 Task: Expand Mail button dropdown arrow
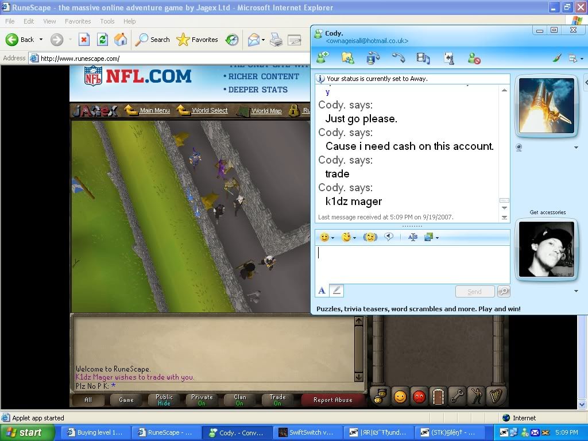point(263,40)
